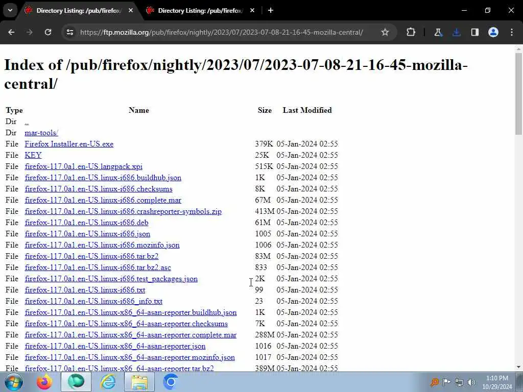Click the green globe browser taskbar icon
This screenshot has height=392, width=523.
[76, 382]
